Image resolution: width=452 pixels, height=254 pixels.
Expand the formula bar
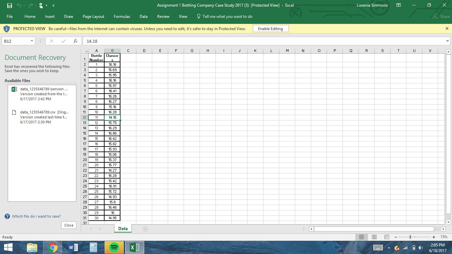pyautogui.click(x=447, y=41)
